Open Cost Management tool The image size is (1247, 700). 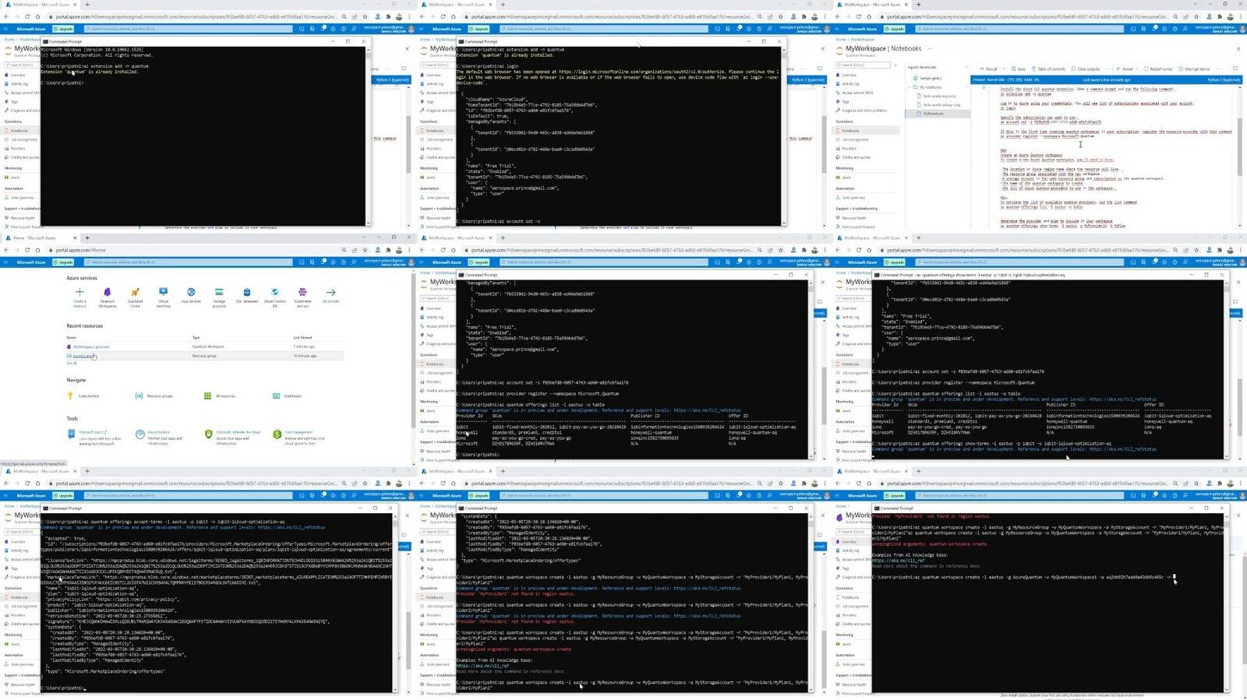[x=298, y=436]
